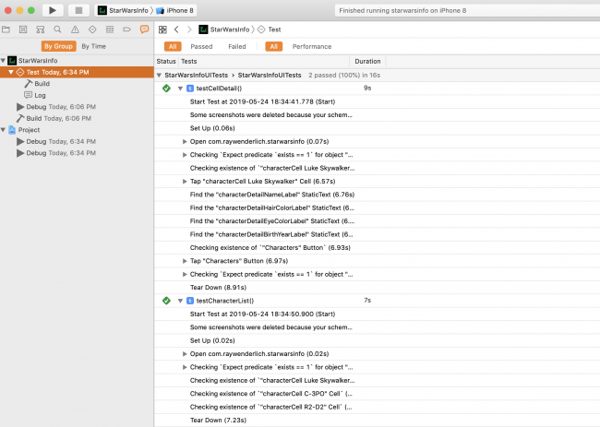This screenshot has height=427, width=600.
Task: Open the Find navigator magnifier icon
Action: point(57,30)
